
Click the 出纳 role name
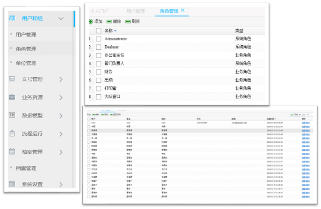(x=108, y=80)
